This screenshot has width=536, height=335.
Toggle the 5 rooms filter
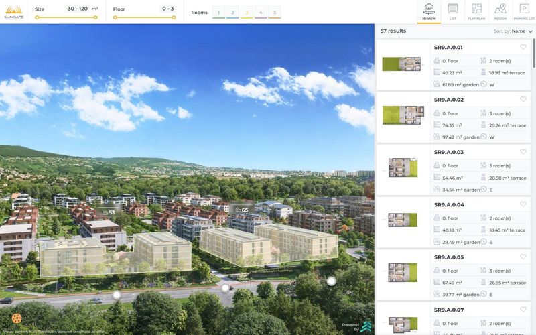[275, 12]
